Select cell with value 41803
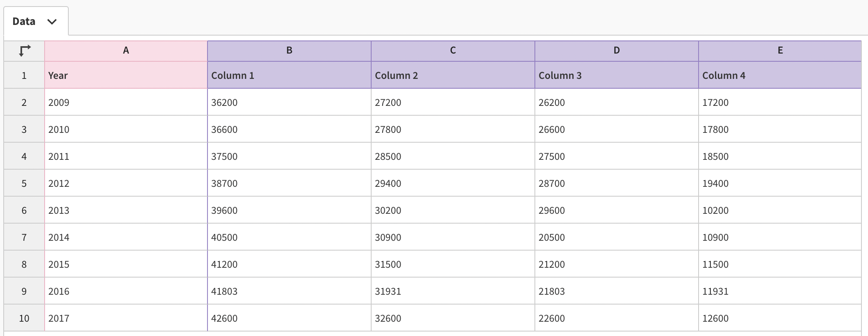The height and width of the screenshot is (336, 868). [x=289, y=291]
